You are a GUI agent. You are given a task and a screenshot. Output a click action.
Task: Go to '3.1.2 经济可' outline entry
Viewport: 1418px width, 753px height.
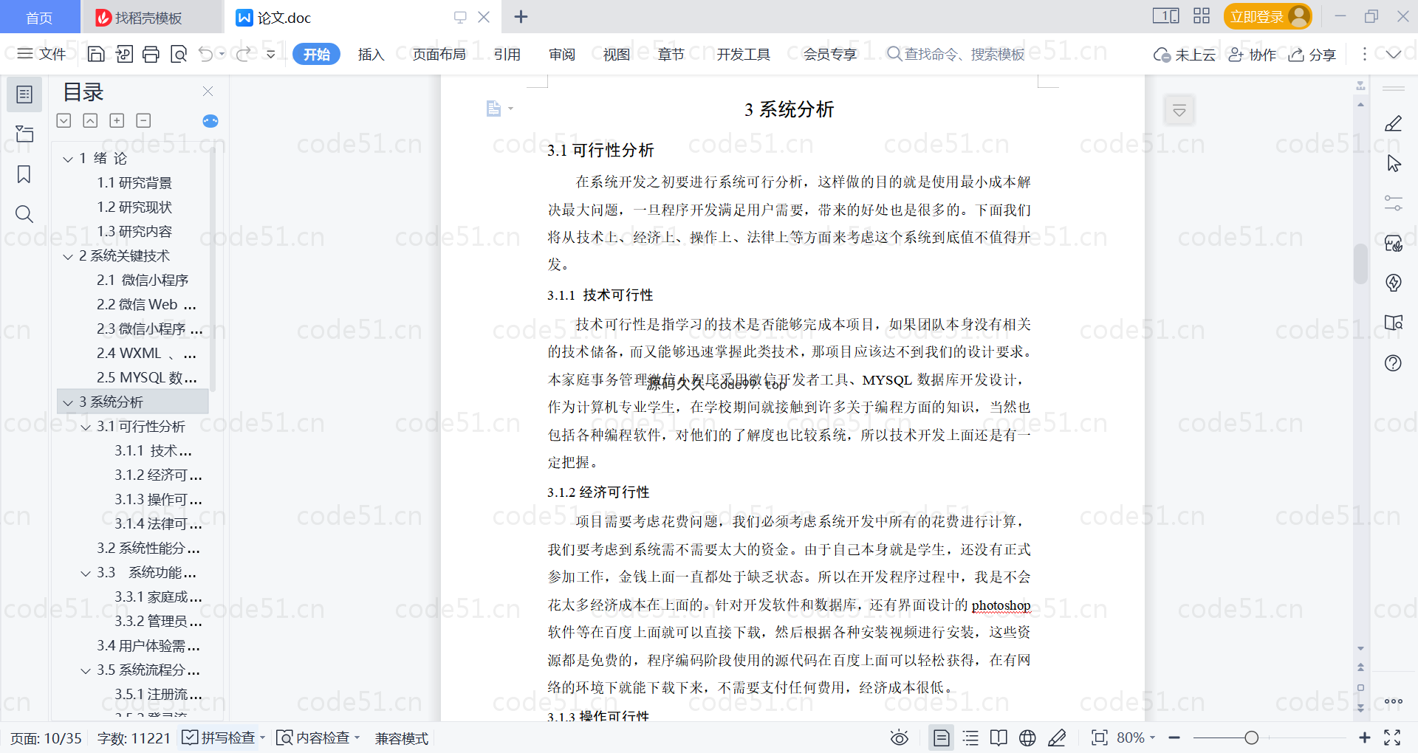158,475
